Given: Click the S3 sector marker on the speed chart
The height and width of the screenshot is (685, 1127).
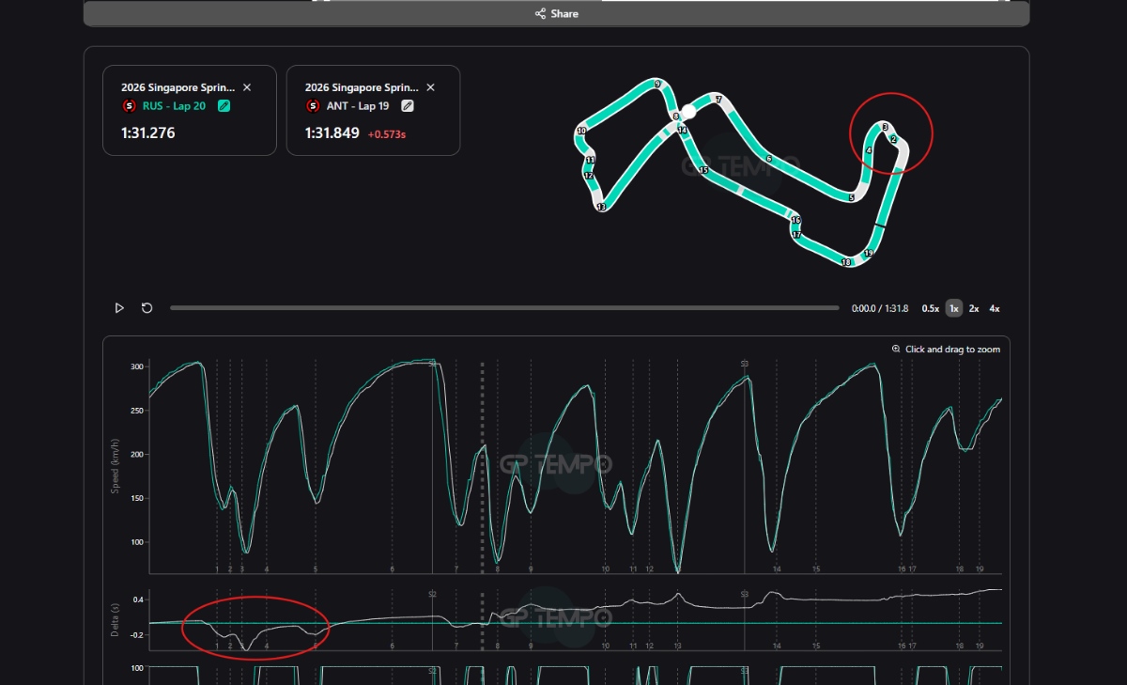Looking at the screenshot, I should point(745,364).
